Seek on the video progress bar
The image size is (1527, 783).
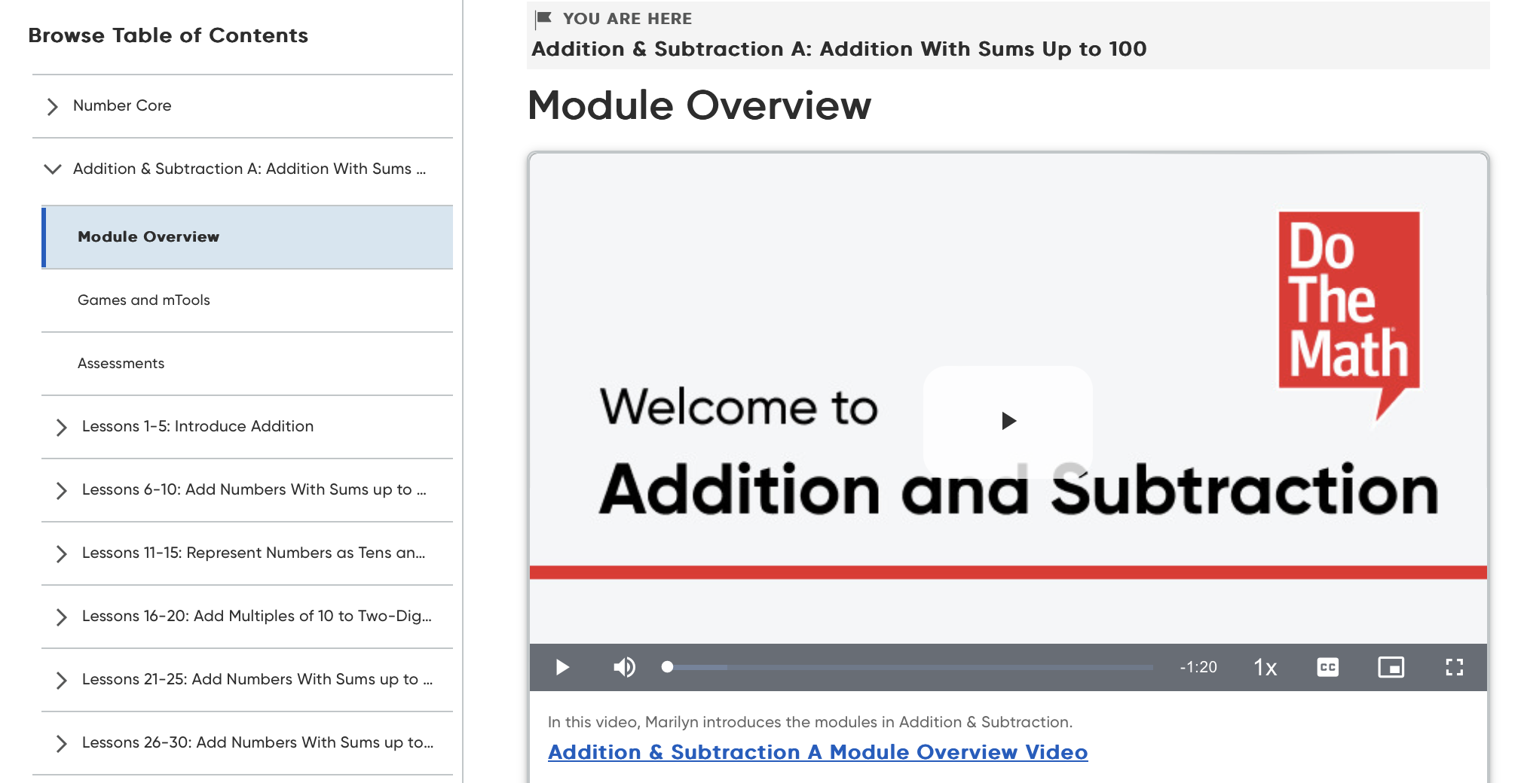pos(910,667)
